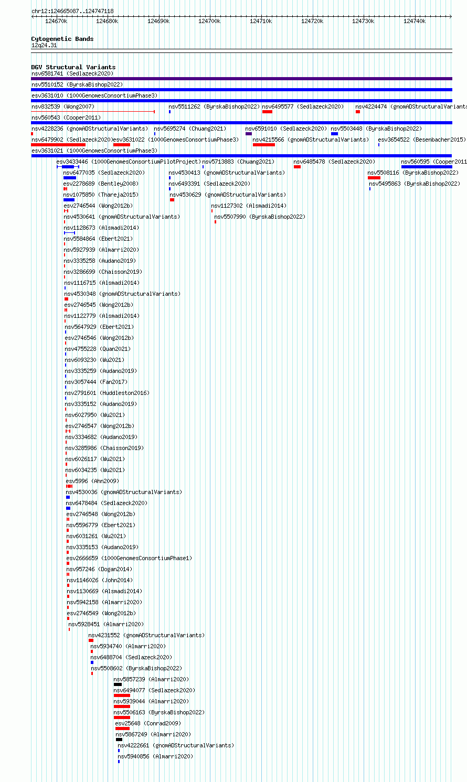The image size is (467, 782).
Task: Click nsv3286699 (Chaisson2019) label
Action: coord(103,272)
